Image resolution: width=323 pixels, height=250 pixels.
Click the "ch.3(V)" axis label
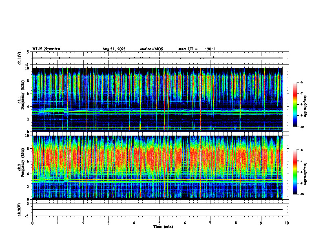pyautogui.click(x=20, y=210)
